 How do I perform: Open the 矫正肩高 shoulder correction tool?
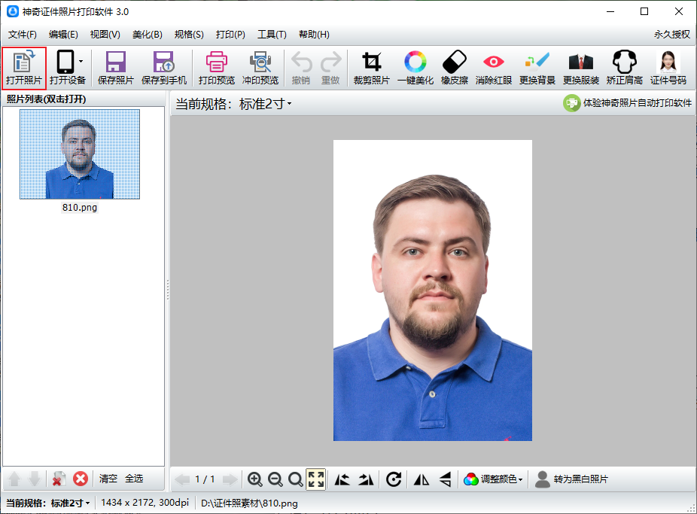[x=624, y=68]
